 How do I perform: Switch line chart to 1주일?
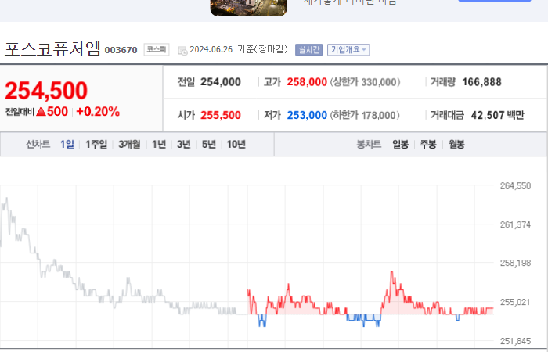pos(96,144)
